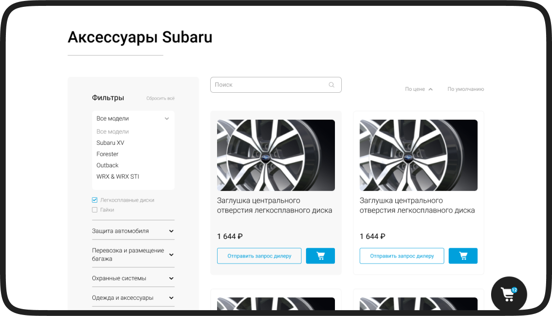Click the search magnifier icon
Image resolution: width=552 pixels, height=316 pixels.
point(331,85)
